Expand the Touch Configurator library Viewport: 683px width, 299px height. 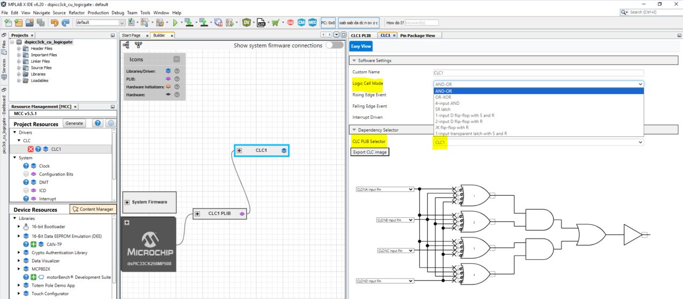click(19, 294)
